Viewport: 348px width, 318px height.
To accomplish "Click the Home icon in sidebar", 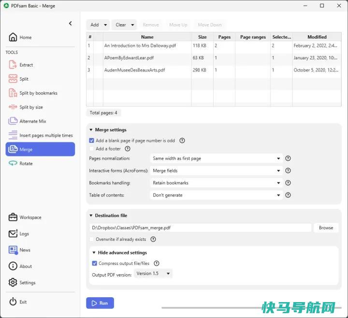I will pyautogui.click(x=13, y=37).
